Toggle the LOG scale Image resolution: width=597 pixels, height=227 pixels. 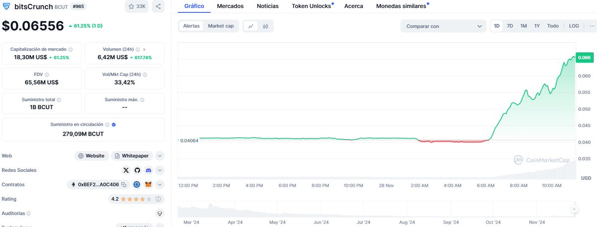click(574, 26)
